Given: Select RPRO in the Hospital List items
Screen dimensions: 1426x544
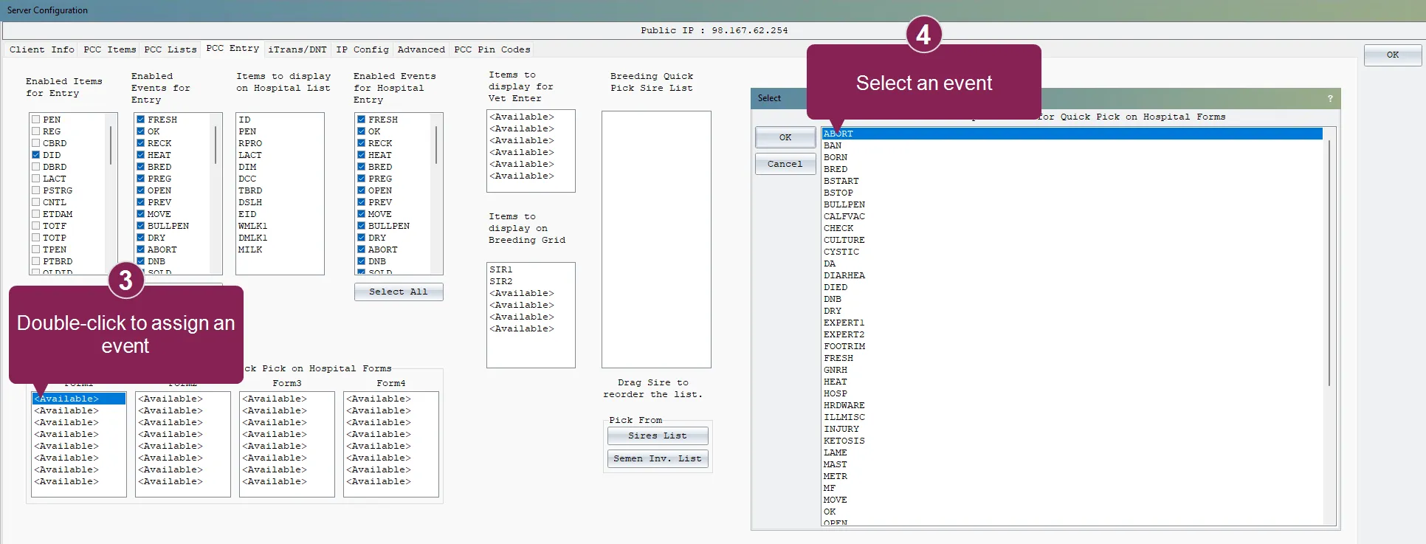Looking at the screenshot, I should 250,143.
